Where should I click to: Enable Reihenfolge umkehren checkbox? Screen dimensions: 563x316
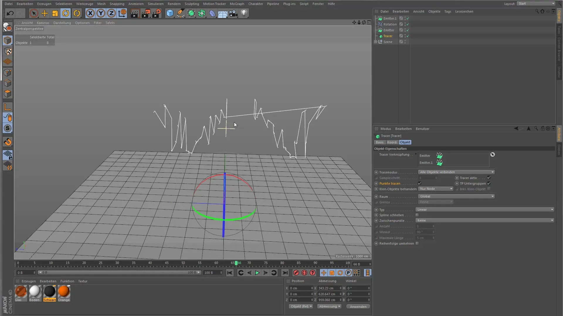pos(417,243)
